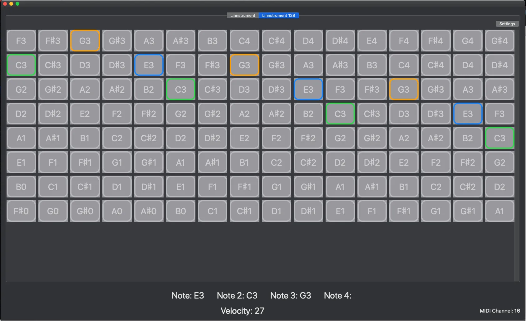Play the G#4 pad in the top right corner

pyautogui.click(x=499, y=41)
